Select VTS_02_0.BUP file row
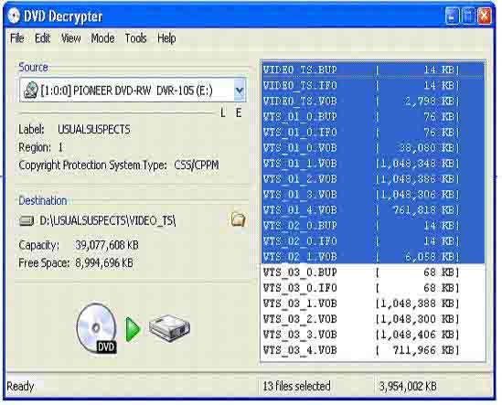The width and height of the screenshot is (502, 405). (x=373, y=226)
